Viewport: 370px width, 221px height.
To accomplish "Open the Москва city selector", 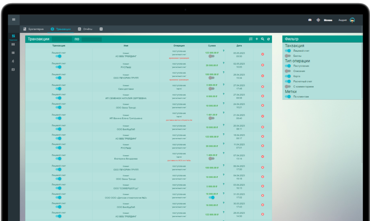I will (328, 20).
